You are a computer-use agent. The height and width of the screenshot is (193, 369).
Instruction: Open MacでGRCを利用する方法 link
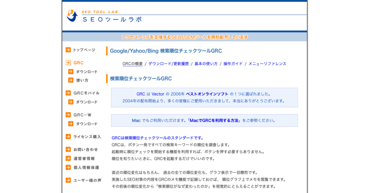[x=214, y=120]
